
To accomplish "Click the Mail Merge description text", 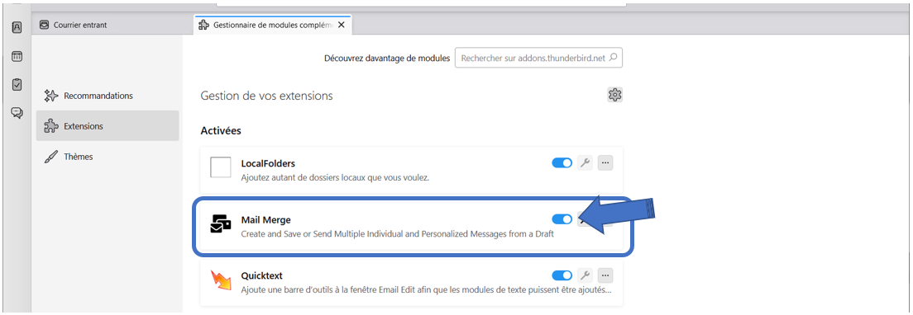I will tap(397, 234).
